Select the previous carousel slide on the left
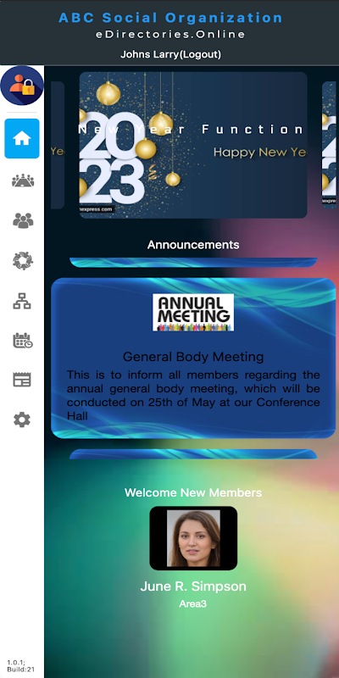 click(x=58, y=145)
